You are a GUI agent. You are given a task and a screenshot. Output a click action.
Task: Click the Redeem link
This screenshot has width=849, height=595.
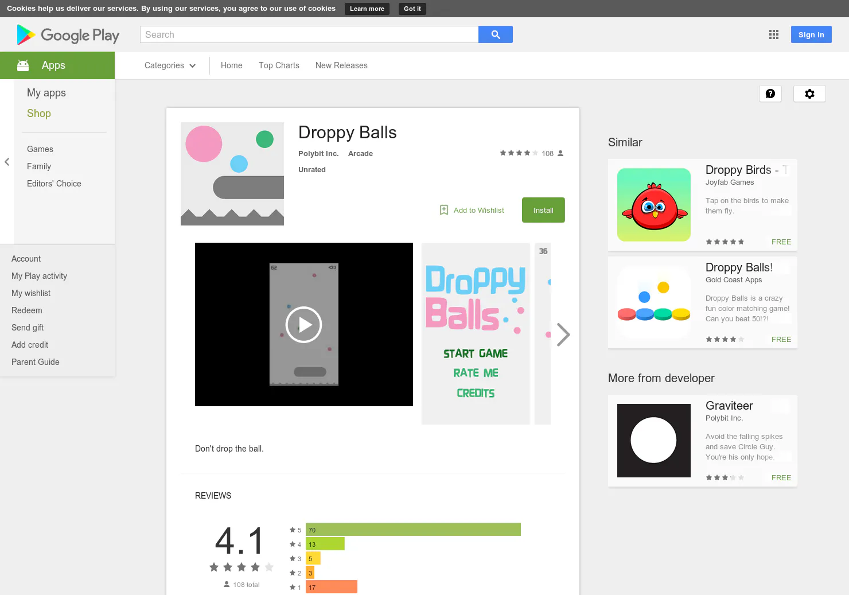click(x=27, y=310)
